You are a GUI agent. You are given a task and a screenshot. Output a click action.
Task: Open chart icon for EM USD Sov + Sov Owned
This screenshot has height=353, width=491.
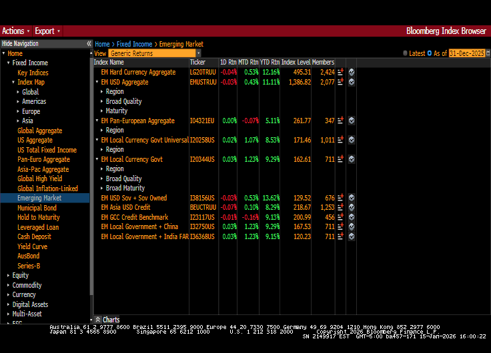(x=352, y=198)
